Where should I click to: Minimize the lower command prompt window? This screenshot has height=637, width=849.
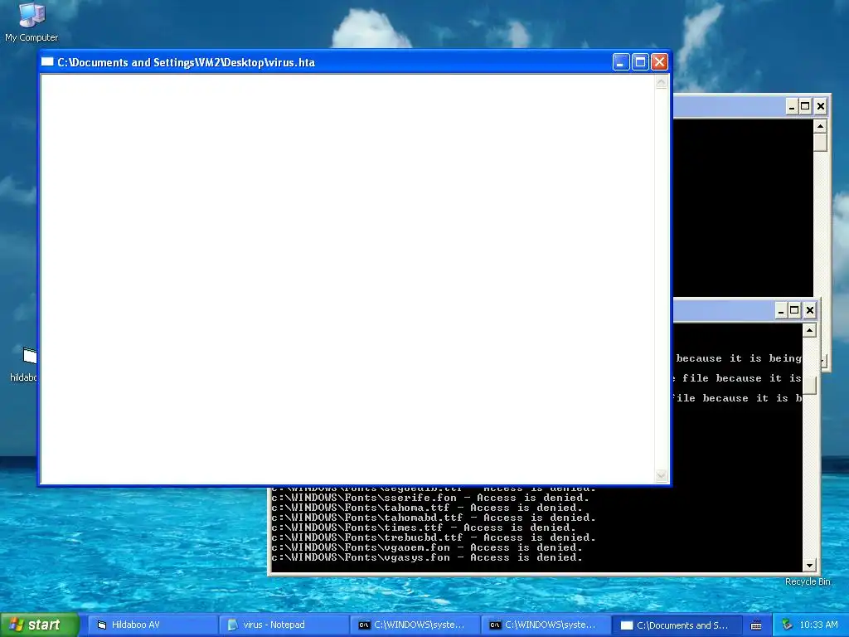tap(781, 310)
